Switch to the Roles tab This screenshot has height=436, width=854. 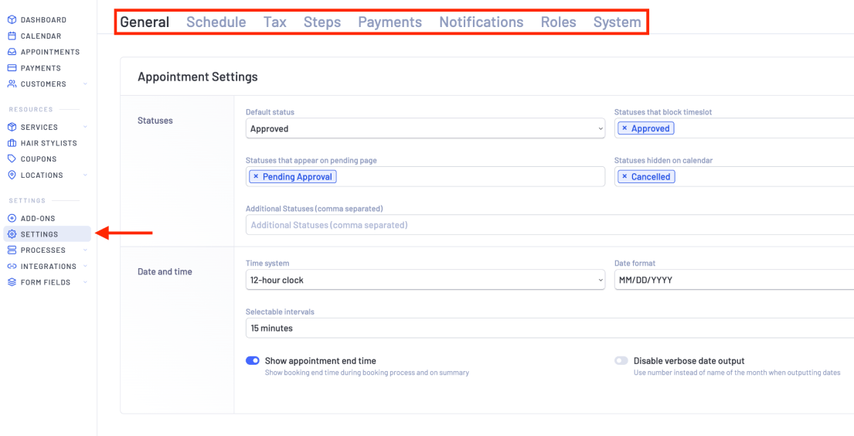coord(558,22)
